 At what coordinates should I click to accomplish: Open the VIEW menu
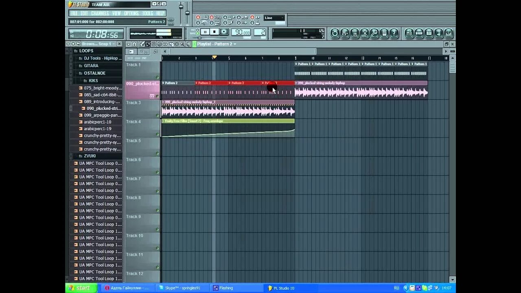point(116,13)
